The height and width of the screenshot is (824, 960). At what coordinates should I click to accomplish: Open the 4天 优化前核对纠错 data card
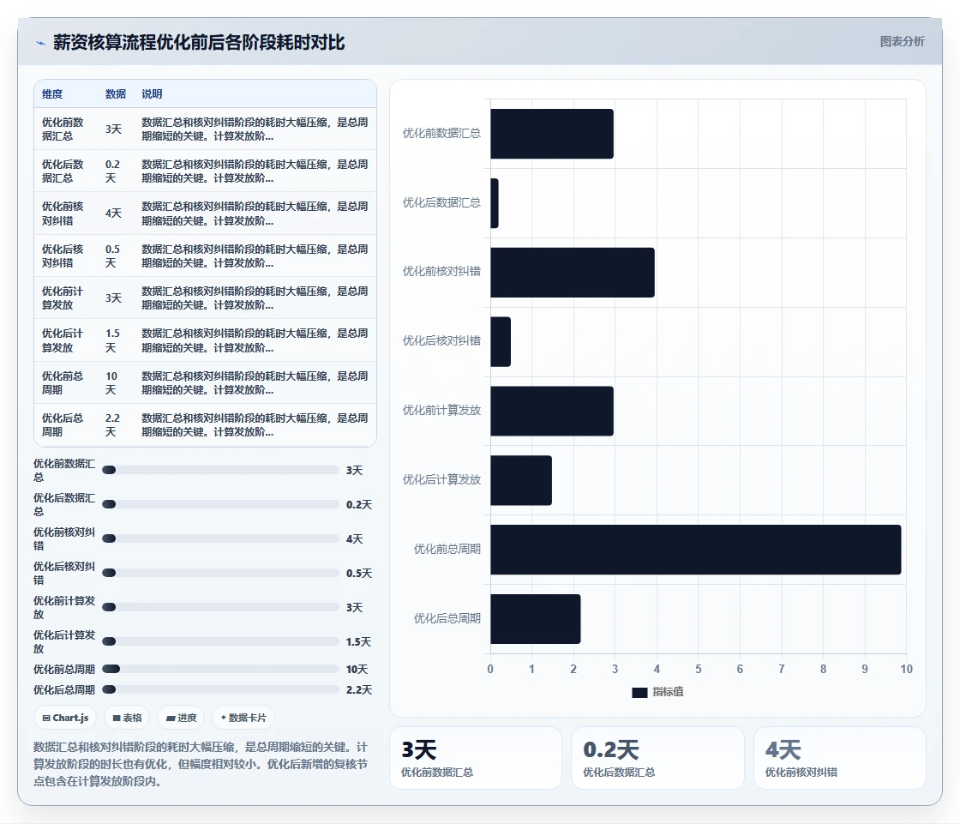tap(839, 758)
